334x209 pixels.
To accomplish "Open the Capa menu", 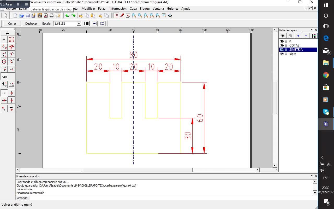I will (133, 9).
